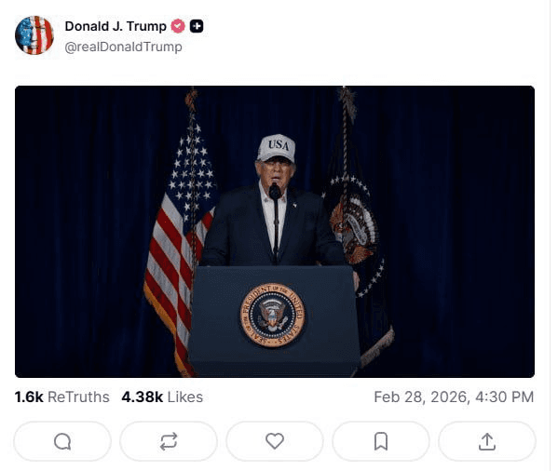Click the dark plus badge beside the name
Image resolution: width=558 pixels, height=471 pixels.
tap(197, 26)
